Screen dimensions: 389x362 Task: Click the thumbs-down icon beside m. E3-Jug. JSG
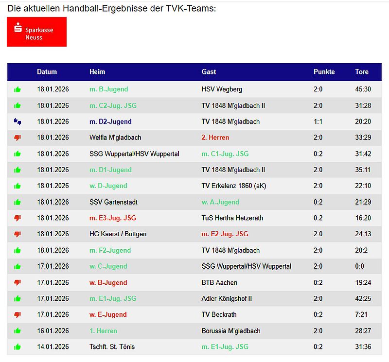(x=18, y=218)
